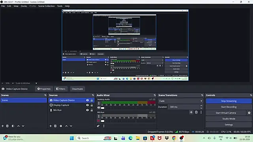The width and height of the screenshot is (253, 142).
Task: Open Mic/Aux three-dot options
Action: (99, 116)
